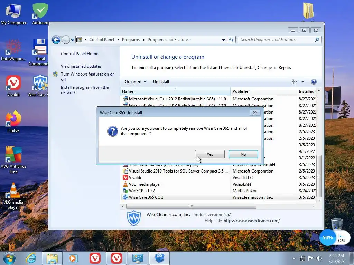This screenshot has width=354, height=265.
Task: Open DataWagon desktop shortcut
Action: 13,50
